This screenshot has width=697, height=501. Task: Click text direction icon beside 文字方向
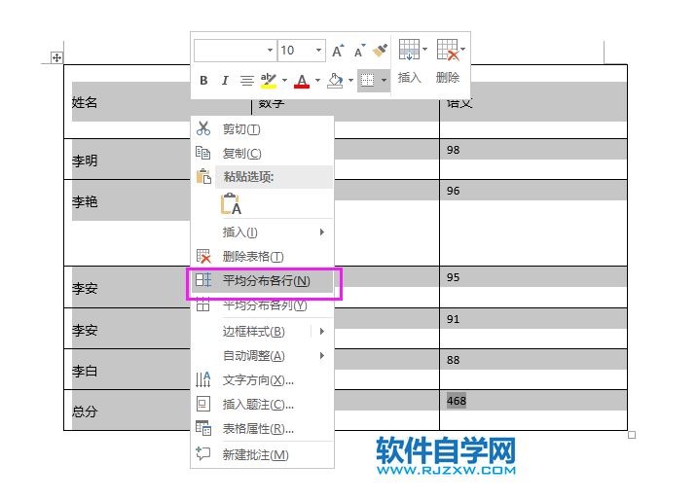(203, 379)
